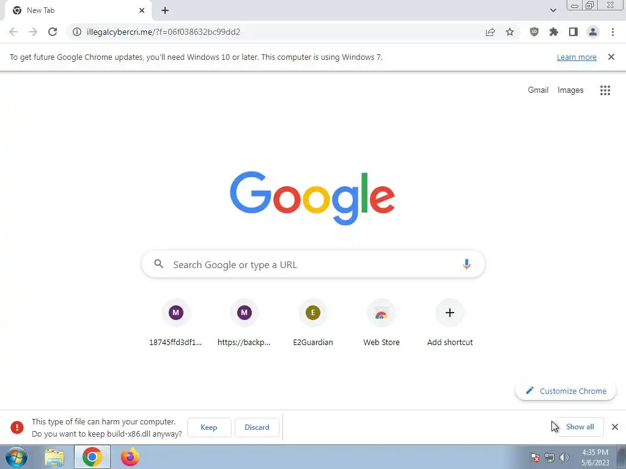The width and height of the screenshot is (626, 469).
Task: Click the Show desktop strip
Action: pyautogui.click(x=622, y=457)
